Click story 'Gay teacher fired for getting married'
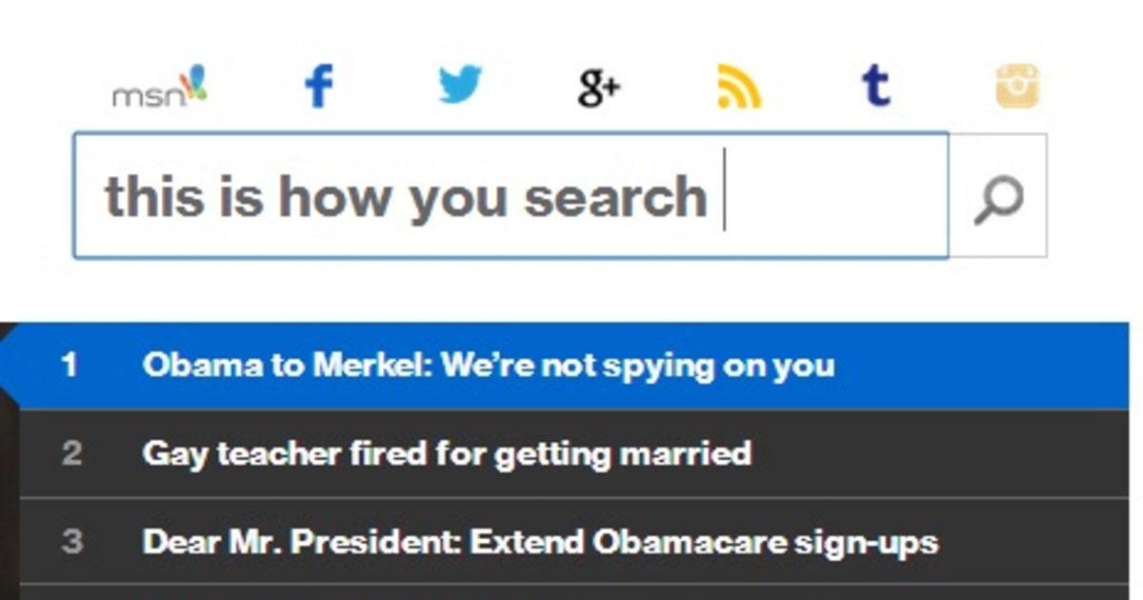 tap(450, 454)
